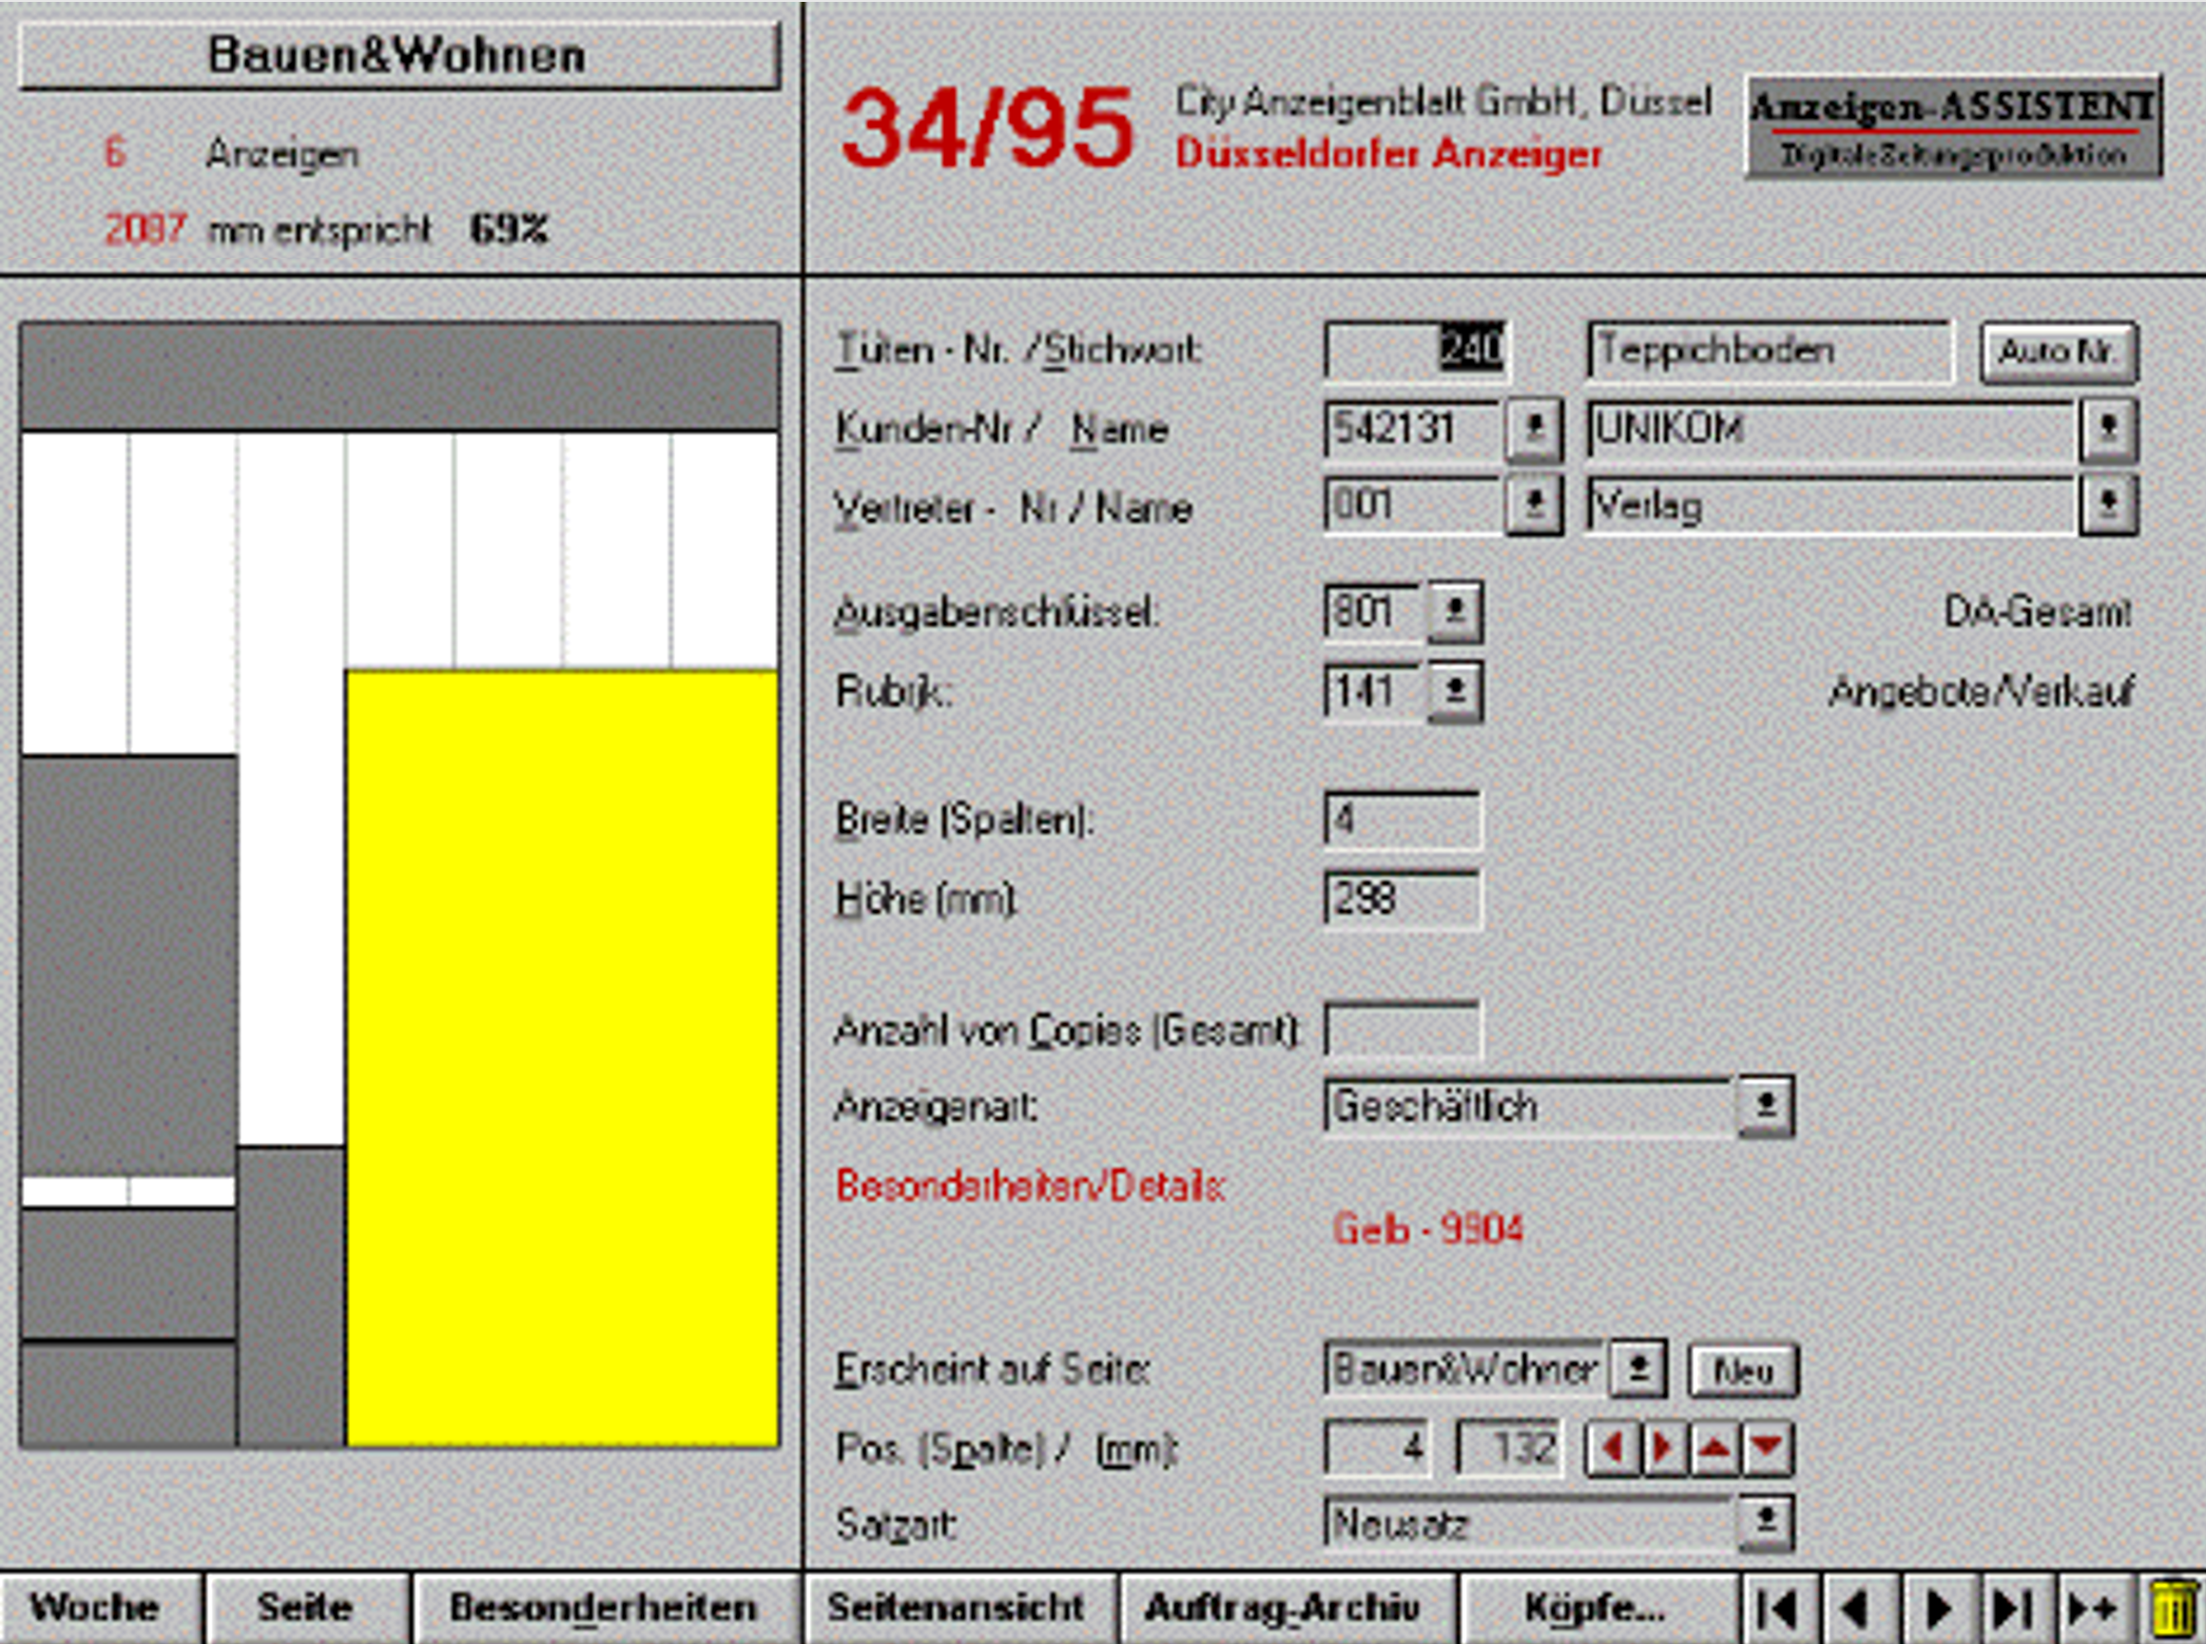Screen dimensions: 2206x1644
Task: Click the record navigation first-record icon
Action: 1777,1608
